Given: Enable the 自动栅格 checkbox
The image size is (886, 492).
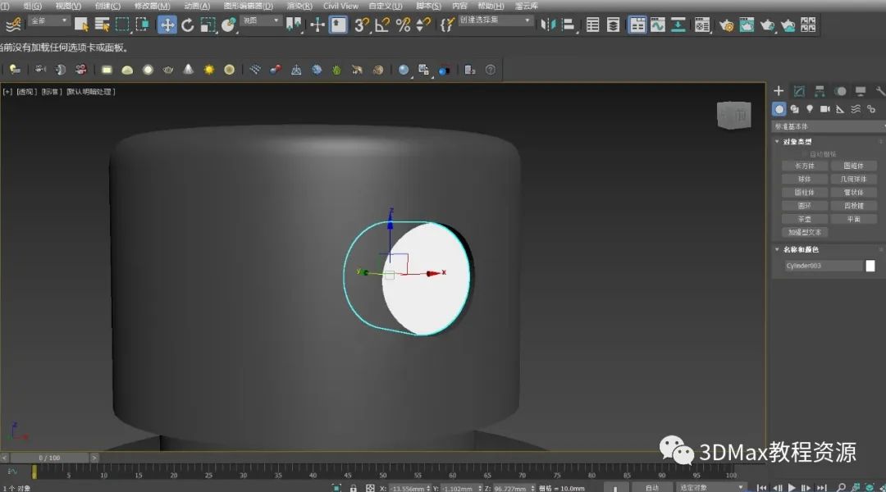Looking at the screenshot, I should click(804, 154).
